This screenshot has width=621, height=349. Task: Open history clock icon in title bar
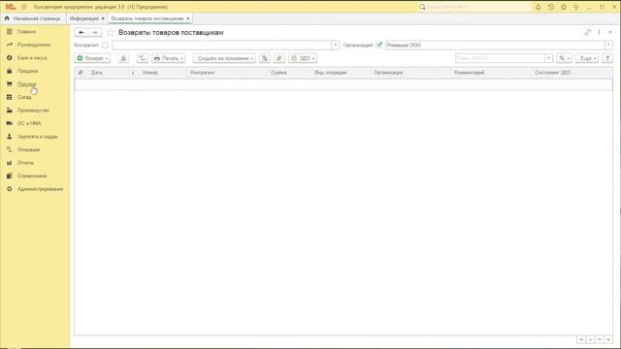551,7
